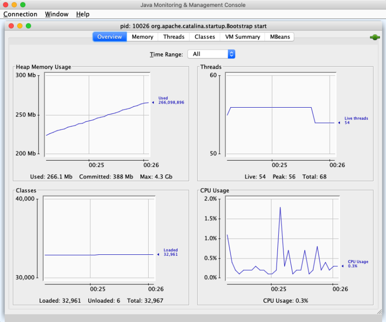Click the Time Range stepper arrows
The height and width of the screenshot is (322, 386).
click(231, 54)
